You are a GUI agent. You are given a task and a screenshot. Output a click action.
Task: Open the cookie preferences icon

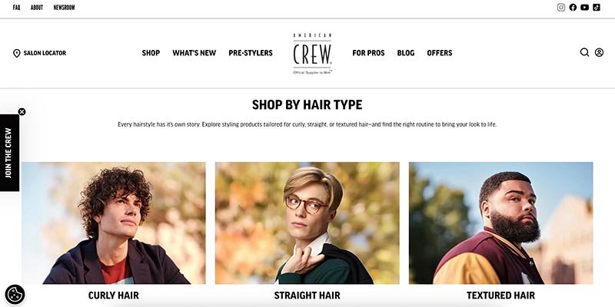pyautogui.click(x=15, y=295)
